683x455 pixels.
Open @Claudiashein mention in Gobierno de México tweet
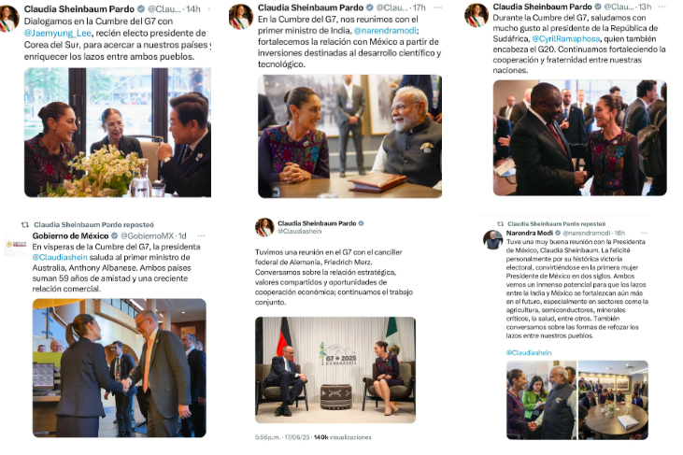(60, 257)
